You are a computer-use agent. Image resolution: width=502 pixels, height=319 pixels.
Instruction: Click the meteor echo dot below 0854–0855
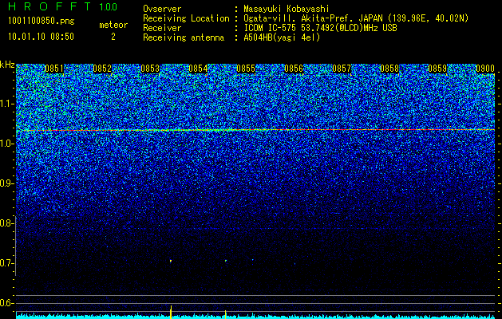226,261
